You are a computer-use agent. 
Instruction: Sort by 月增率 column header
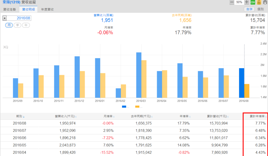(109, 116)
